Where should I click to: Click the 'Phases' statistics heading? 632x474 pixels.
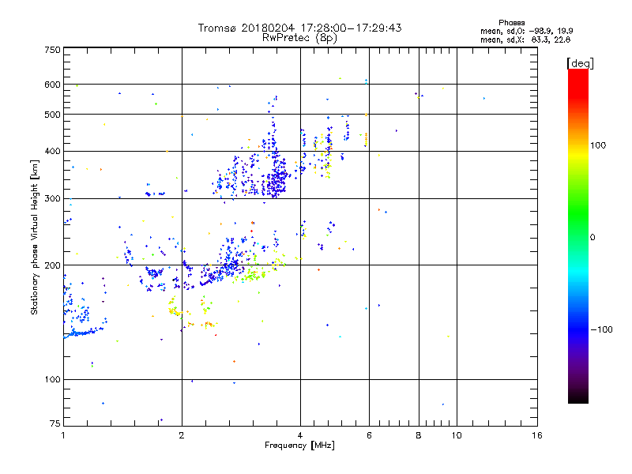pos(511,23)
